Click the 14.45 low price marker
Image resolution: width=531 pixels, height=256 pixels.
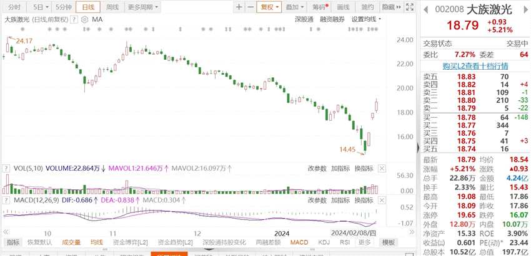coord(347,149)
